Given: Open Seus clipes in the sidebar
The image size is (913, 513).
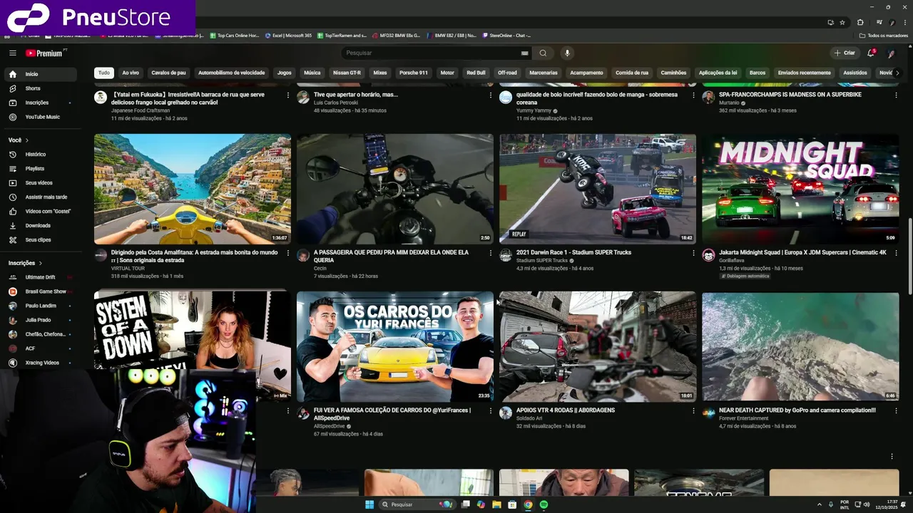Looking at the screenshot, I should tap(40, 239).
